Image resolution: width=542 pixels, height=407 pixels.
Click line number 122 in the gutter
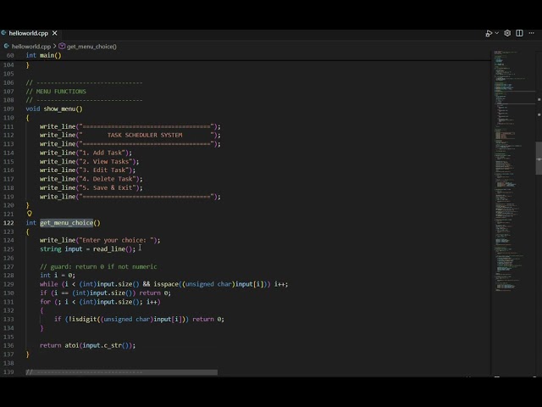coord(8,223)
